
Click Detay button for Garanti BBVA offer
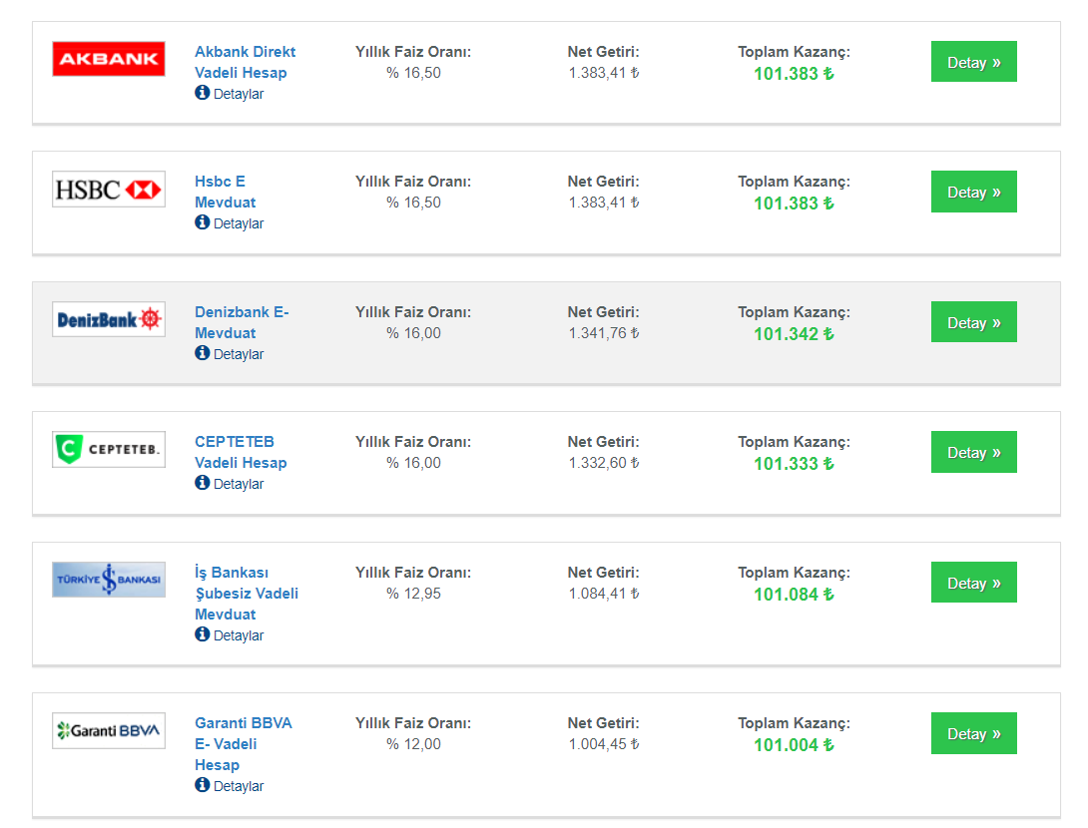(973, 733)
